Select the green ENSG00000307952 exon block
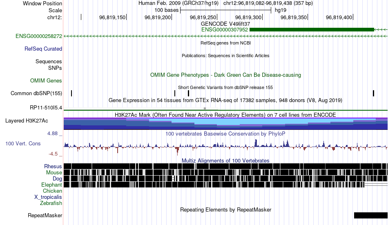 click(312, 30)
